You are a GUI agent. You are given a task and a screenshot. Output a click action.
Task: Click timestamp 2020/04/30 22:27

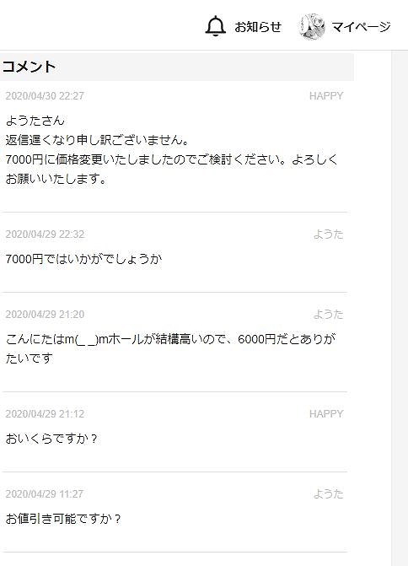click(45, 96)
